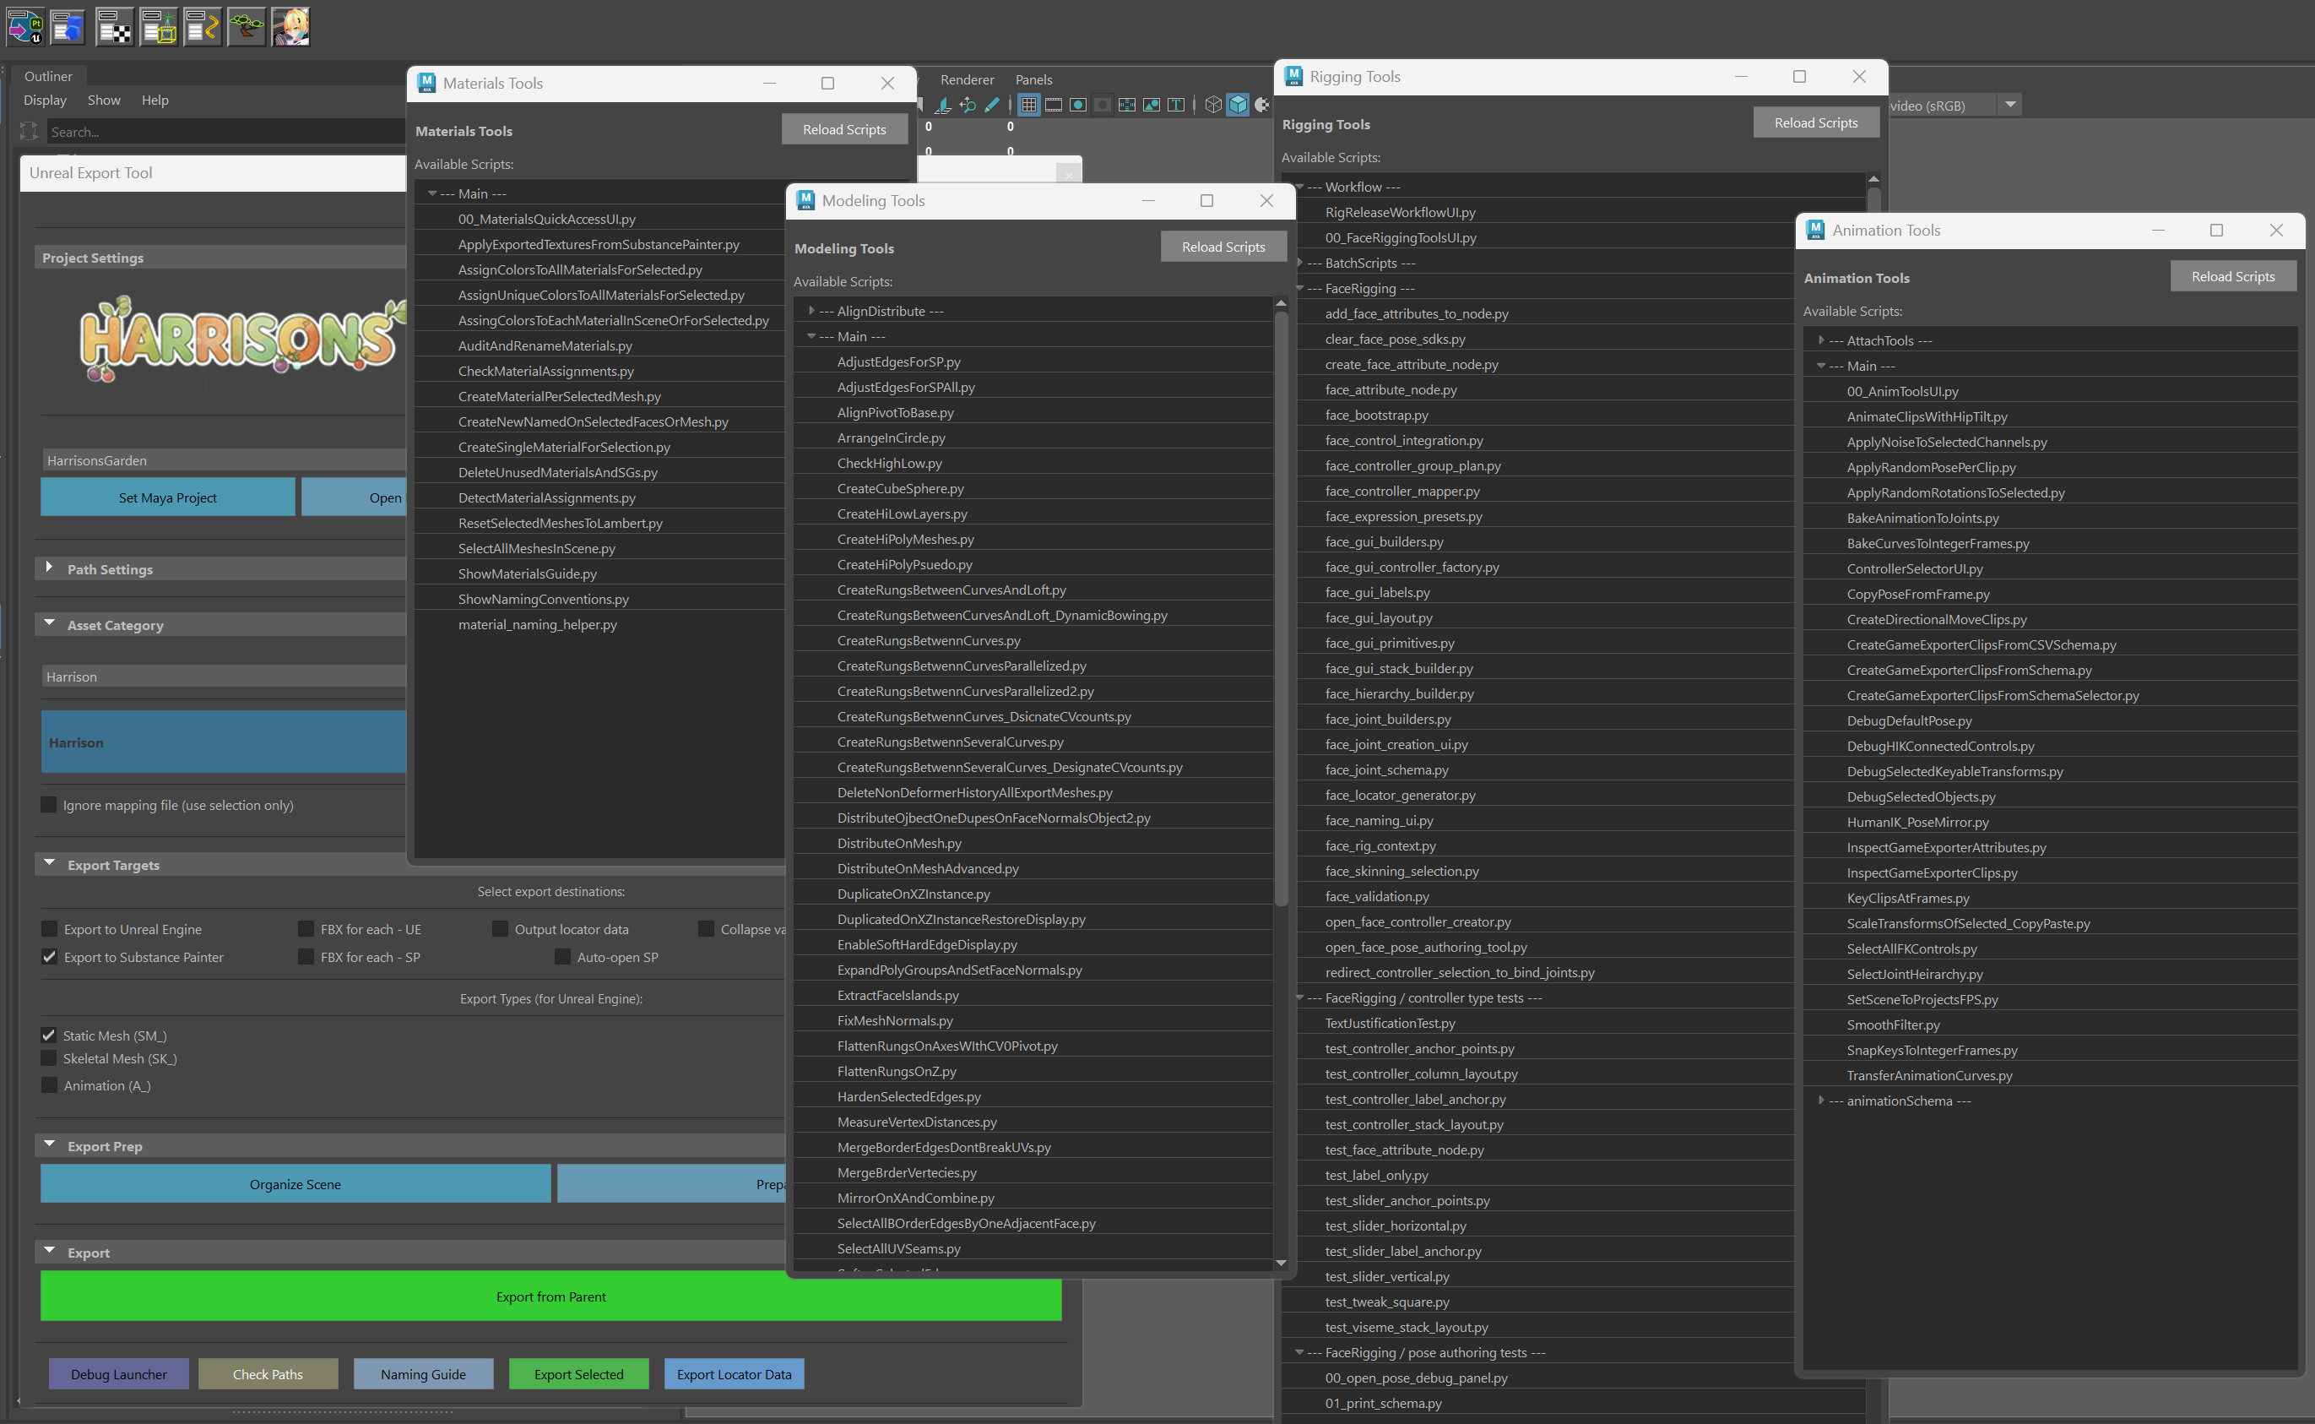The height and width of the screenshot is (1424, 2315).
Task: Check the Animation (A_) checkbox
Action: [x=49, y=1085]
